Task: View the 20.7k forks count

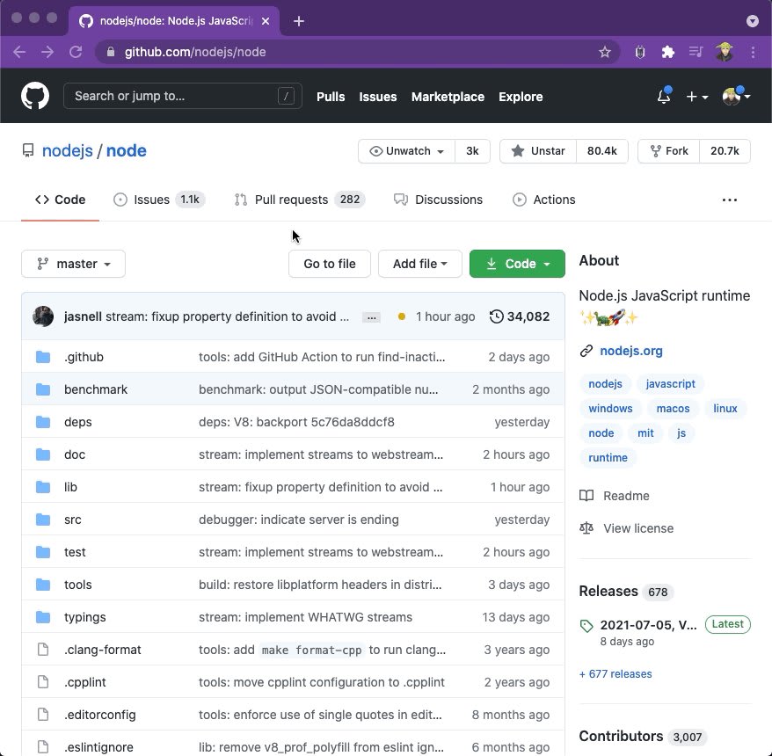Action: coord(725,151)
